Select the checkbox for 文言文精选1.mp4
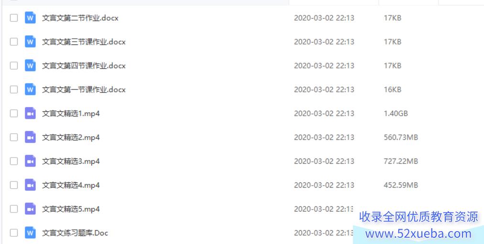The height and width of the screenshot is (244, 484). tap(14, 113)
